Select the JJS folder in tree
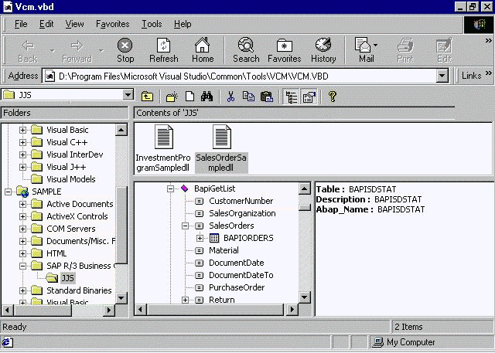The image size is (495, 353). (67, 278)
